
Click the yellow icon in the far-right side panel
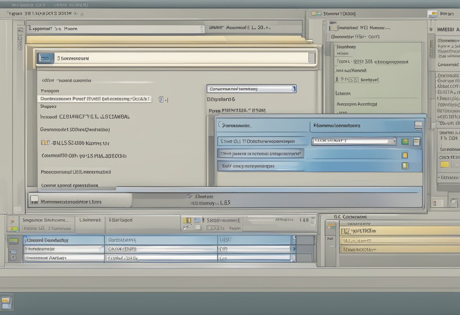tap(445, 164)
